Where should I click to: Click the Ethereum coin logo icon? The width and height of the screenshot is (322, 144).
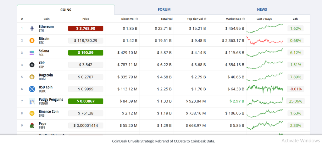point(32,29)
